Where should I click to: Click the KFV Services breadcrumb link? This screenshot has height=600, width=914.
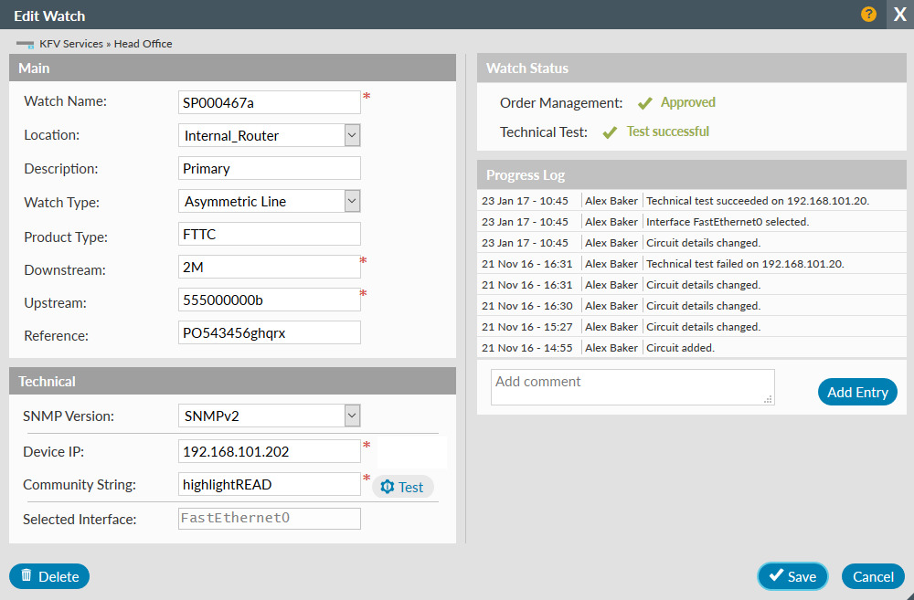[x=71, y=44]
